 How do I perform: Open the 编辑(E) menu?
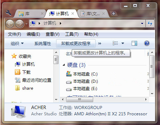pos(33,34)
